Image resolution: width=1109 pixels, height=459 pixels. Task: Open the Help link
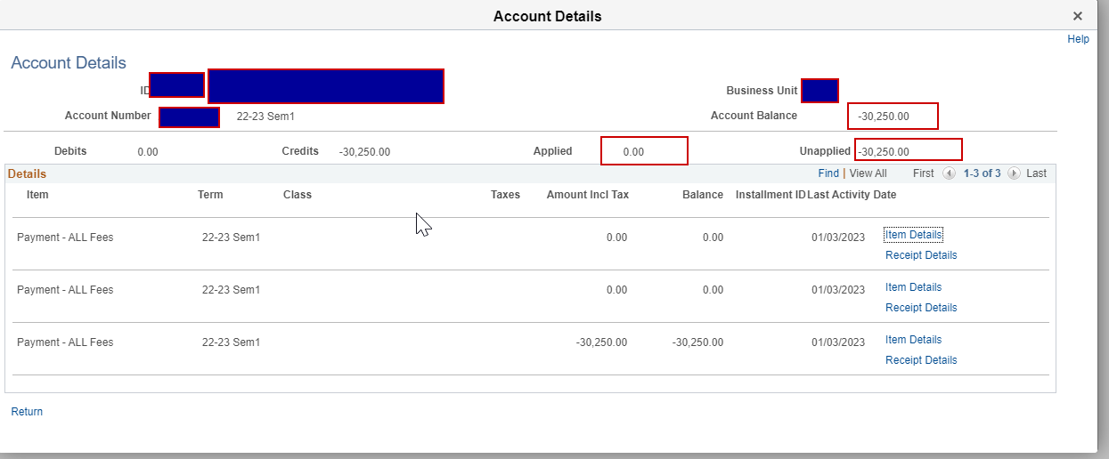[x=1078, y=39]
